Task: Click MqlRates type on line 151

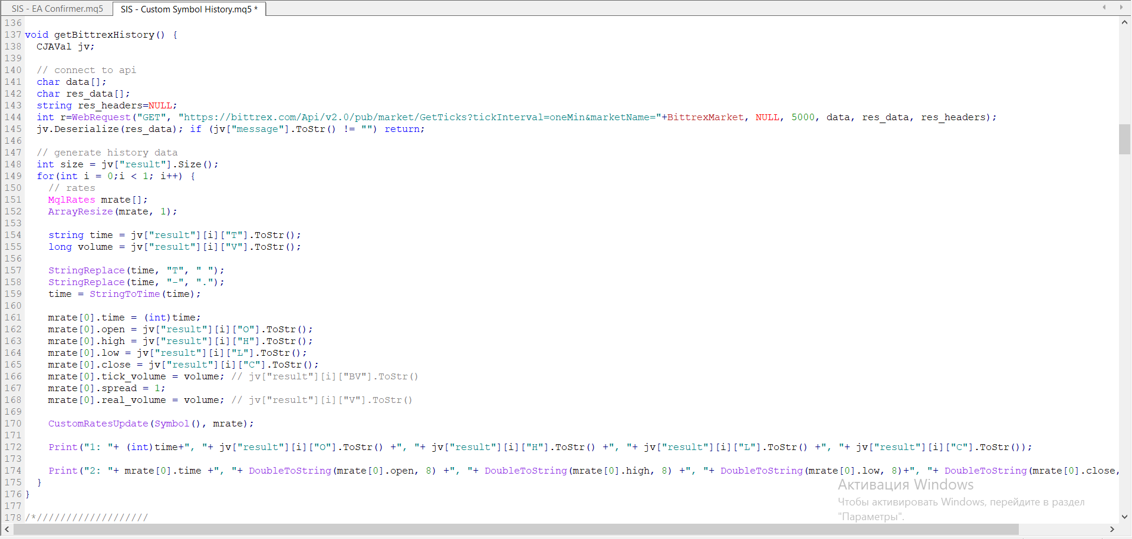Action: tap(71, 200)
